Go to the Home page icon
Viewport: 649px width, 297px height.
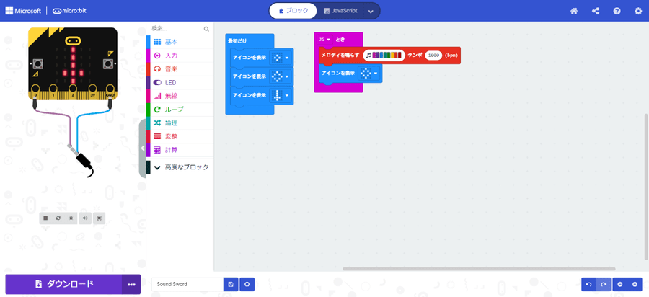[574, 11]
